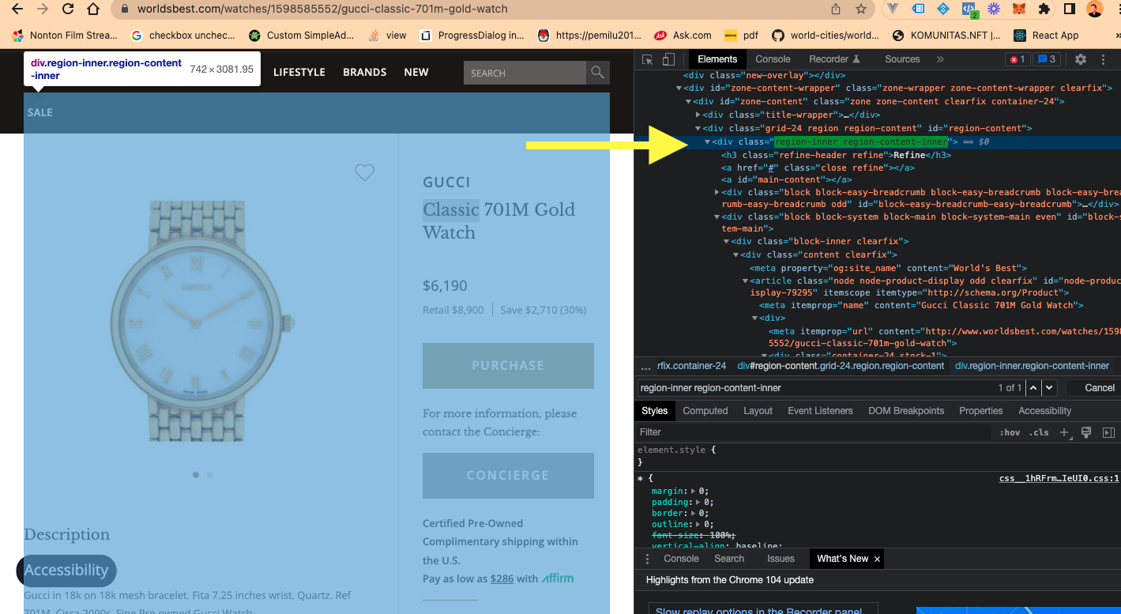This screenshot has height=614, width=1121.
Task: Open the Vue devtools extension
Action: tap(893, 9)
